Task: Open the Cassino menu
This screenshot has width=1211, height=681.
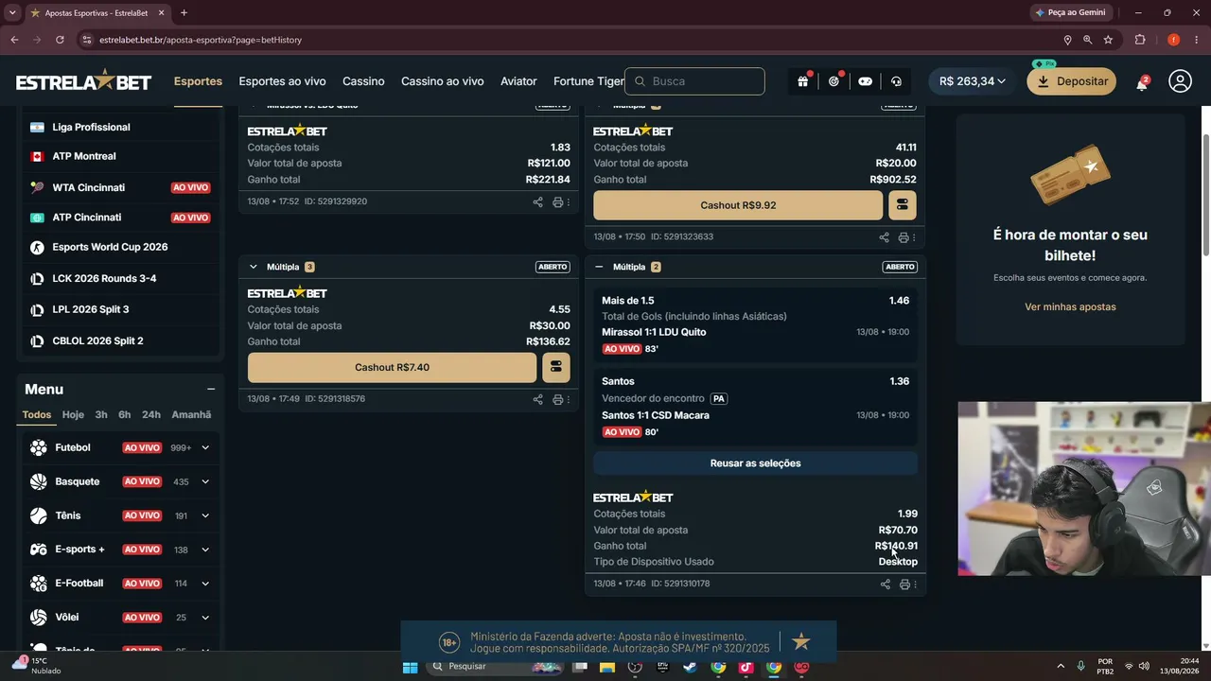Action: (363, 81)
